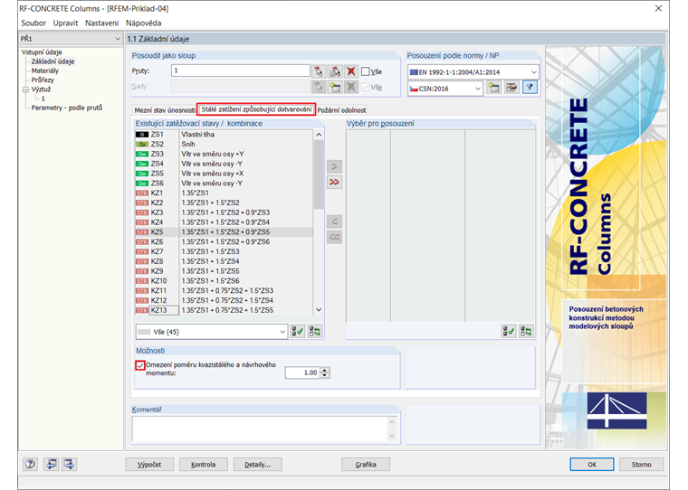
Task: Click the load case list scrollbar thumb
Action: pos(319,175)
